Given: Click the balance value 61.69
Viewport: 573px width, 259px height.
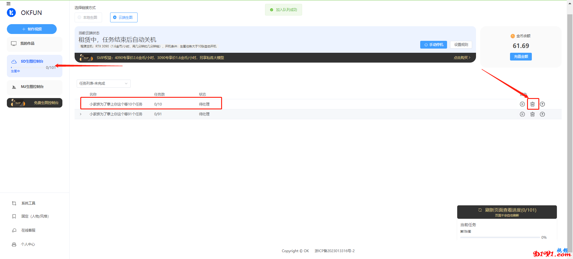Looking at the screenshot, I should point(521,46).
